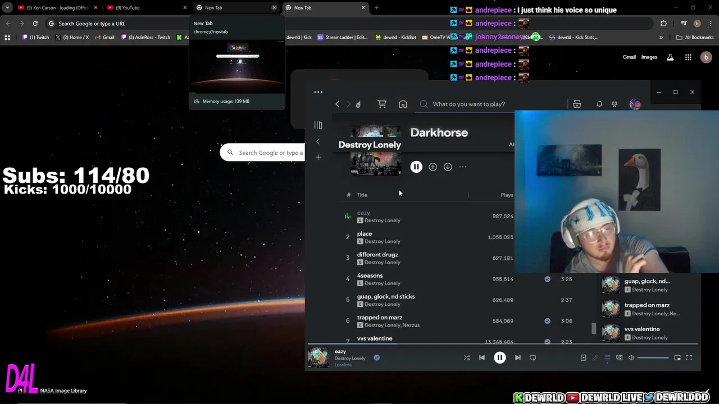Skip to previous track
The image size is (719, 404).
482,357
